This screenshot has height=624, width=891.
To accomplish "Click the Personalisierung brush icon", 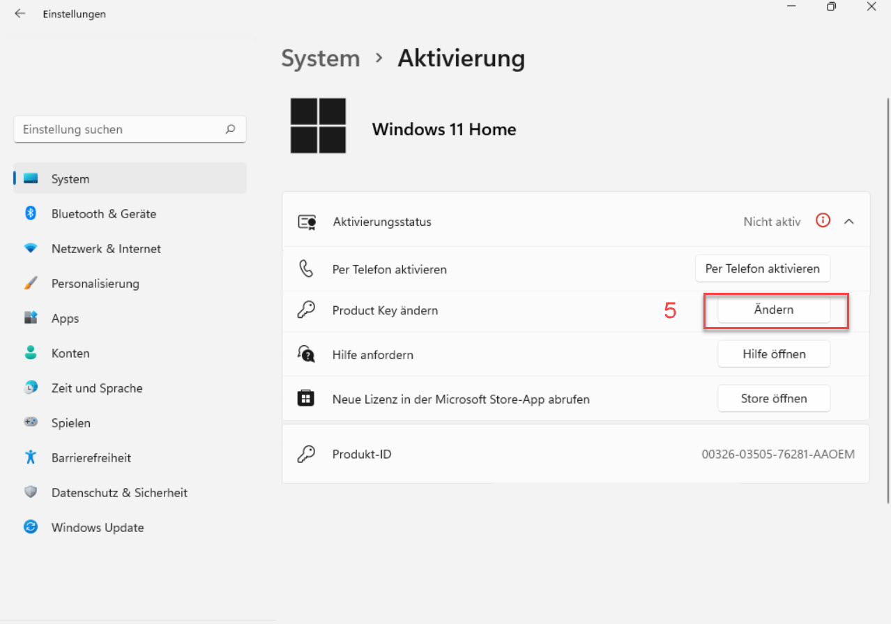I will click(x=31, y=283).
